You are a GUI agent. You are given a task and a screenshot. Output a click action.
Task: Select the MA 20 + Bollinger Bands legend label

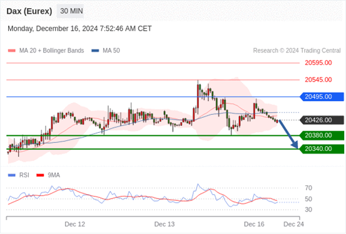pyautogui.click(x=52, y=51)
